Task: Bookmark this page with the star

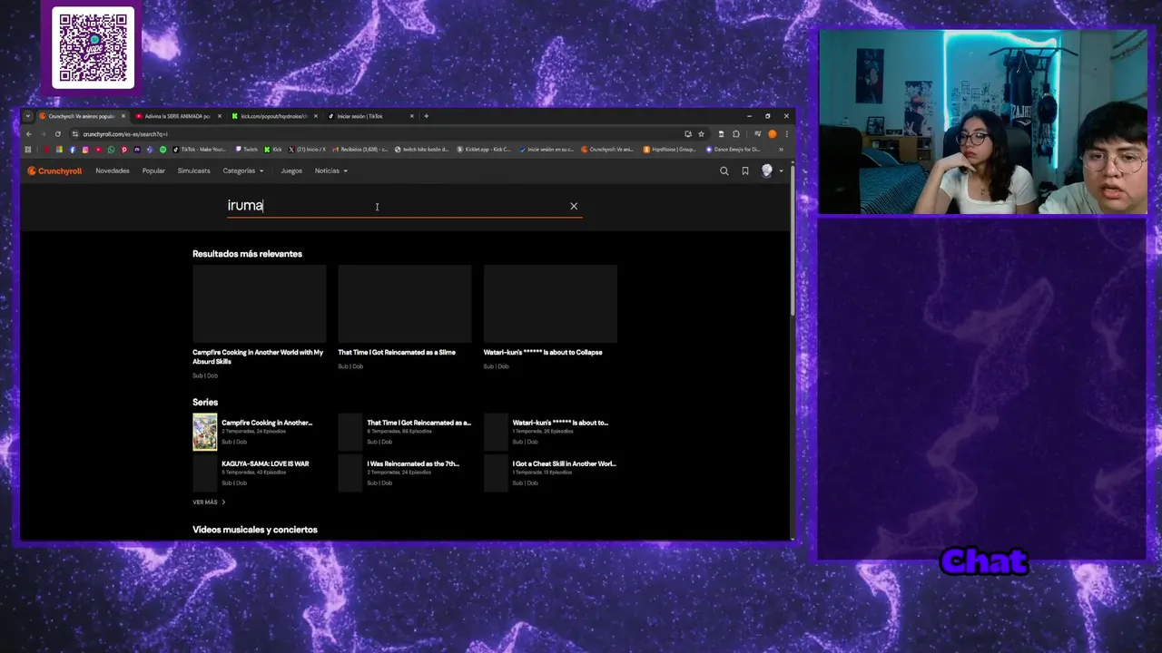Action: (701, 134)
